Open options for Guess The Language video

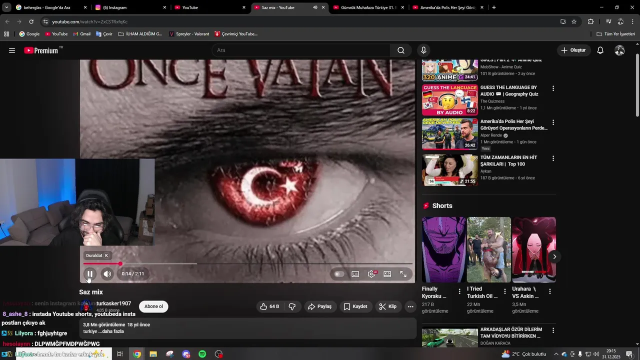pos(553,88)
